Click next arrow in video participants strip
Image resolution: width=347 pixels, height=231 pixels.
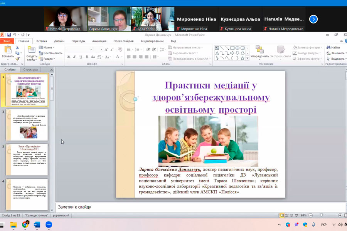[313, 19]
